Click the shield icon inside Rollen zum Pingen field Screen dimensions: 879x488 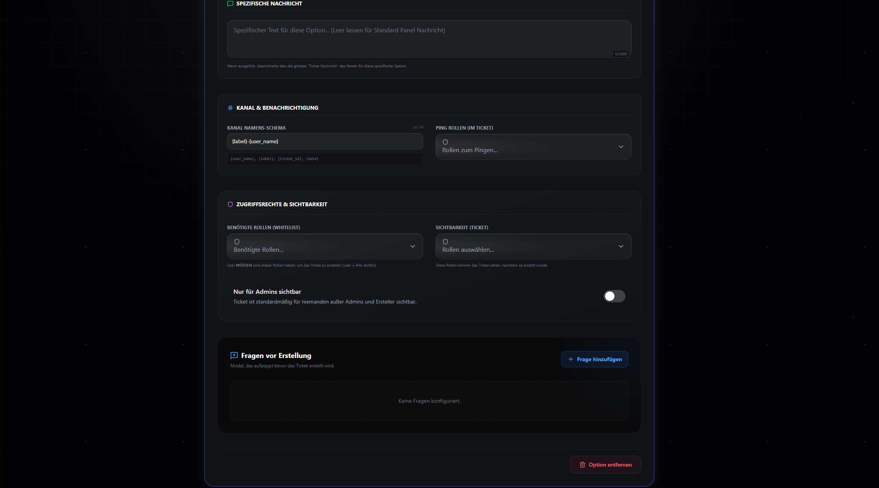tap(445, 142)
